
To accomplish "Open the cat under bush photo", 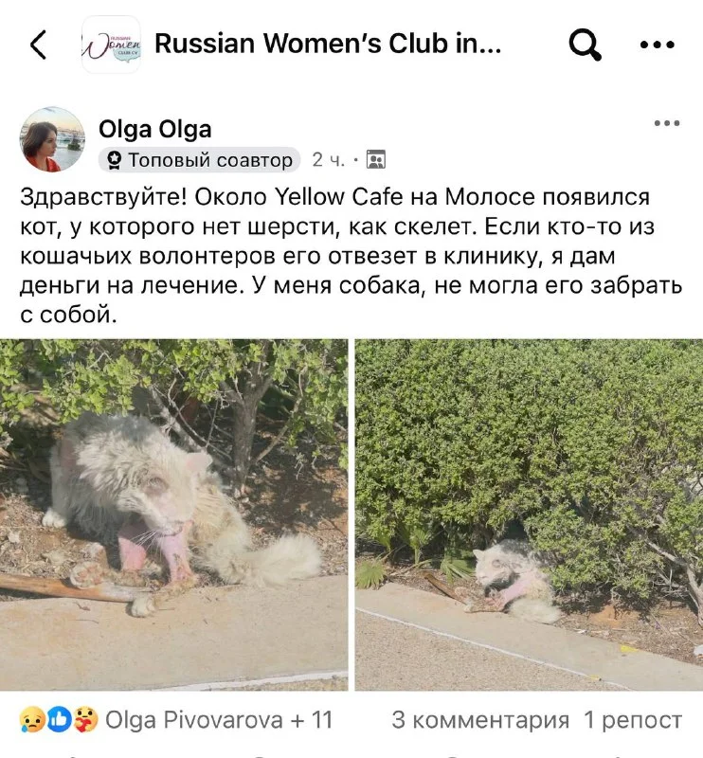I will pos(529,514).
